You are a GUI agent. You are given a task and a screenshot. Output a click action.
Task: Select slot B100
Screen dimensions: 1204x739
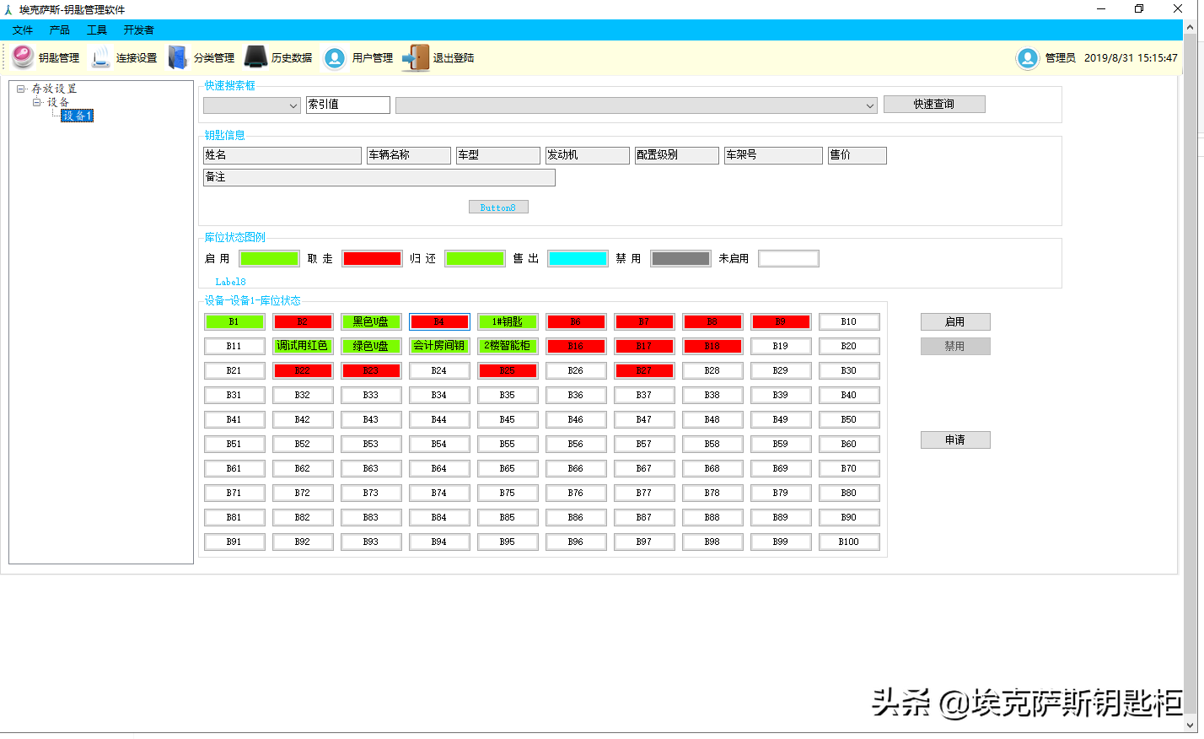tap(849, 542)
